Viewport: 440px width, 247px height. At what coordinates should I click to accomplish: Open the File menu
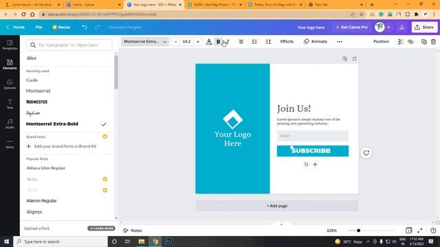pyautogui.click(x=38, y=27)
